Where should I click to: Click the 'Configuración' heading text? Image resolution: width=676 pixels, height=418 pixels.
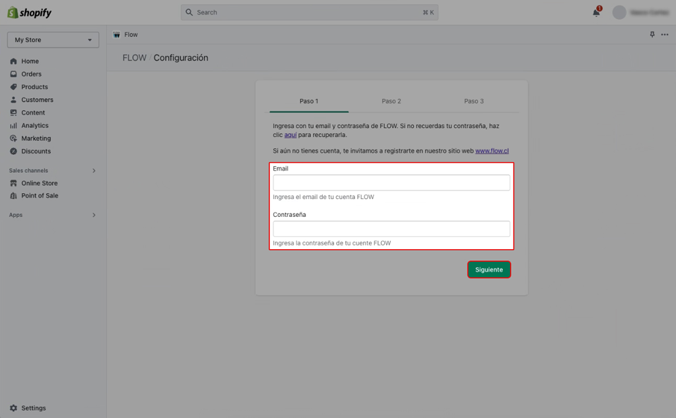[181, 58]
